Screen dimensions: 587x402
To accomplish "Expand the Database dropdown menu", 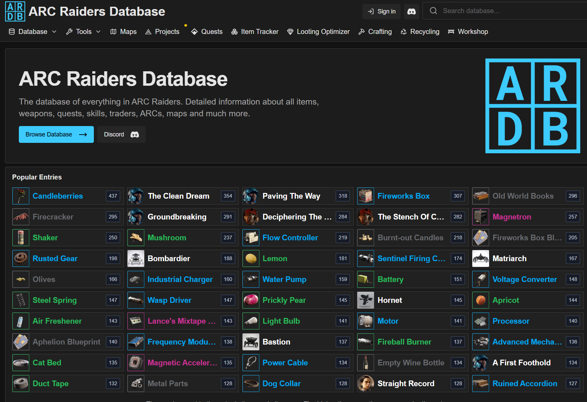I will pyautogui.click(x=33, y=32).
